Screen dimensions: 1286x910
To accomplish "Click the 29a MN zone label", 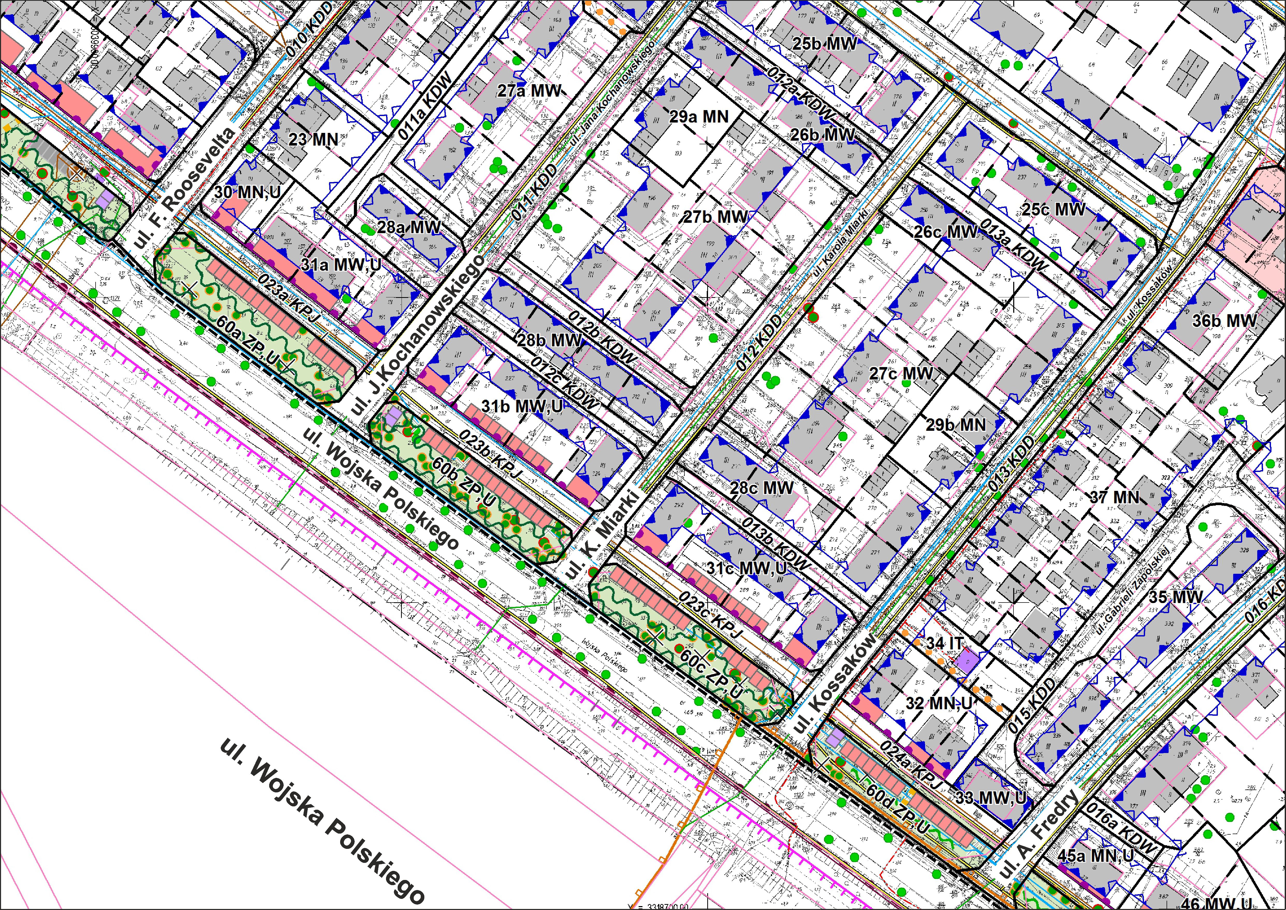I will coord(699,117).
